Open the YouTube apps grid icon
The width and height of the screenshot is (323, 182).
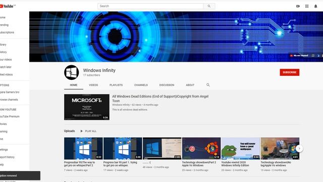307,6
